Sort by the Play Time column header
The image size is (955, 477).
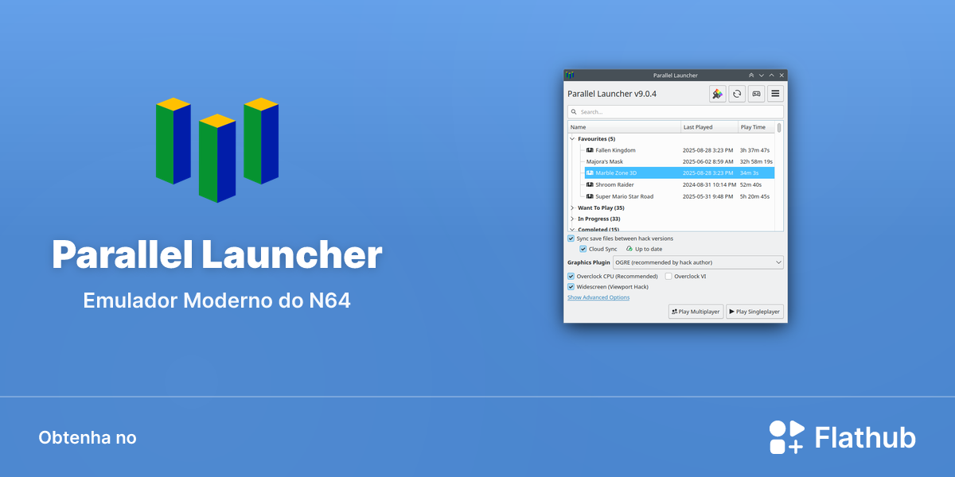coord(756,127)
